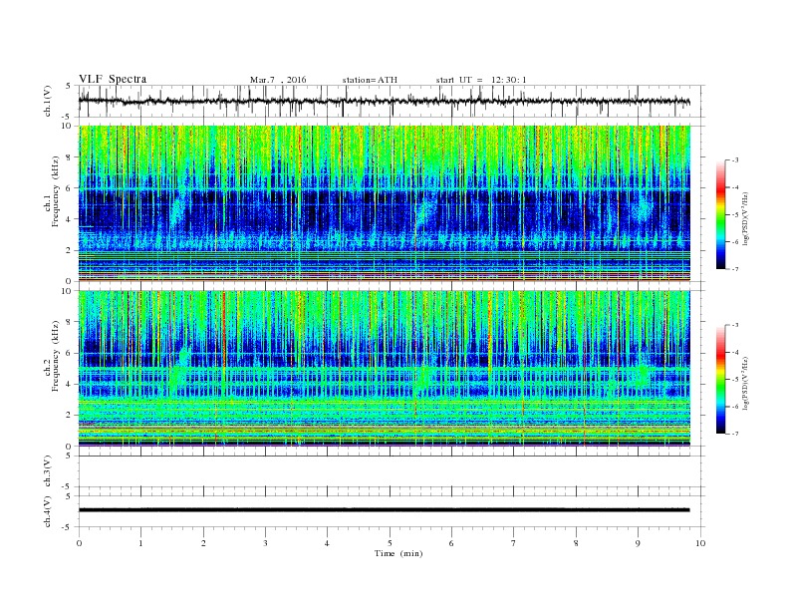Viewport: 789px width, 610px height.
Task: Click the "VLF Spectra" plot title
Action: pyautogui.click(x=113, y=79)
